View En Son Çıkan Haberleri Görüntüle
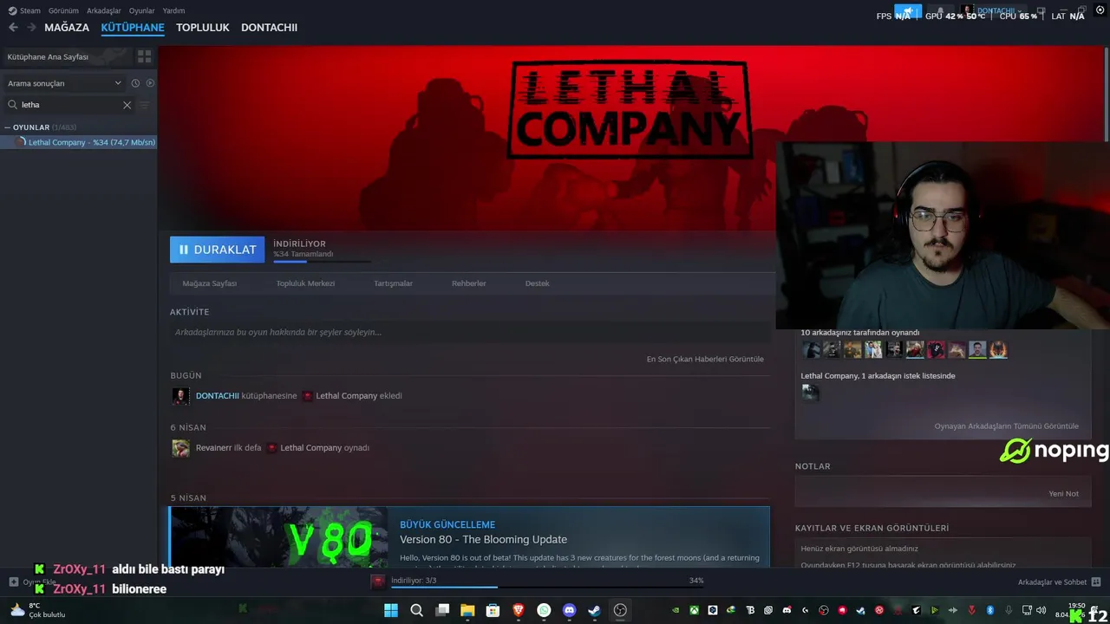The width and height of the screenshot is (1110, 624). pyautogui.click(x=705, y=359)
